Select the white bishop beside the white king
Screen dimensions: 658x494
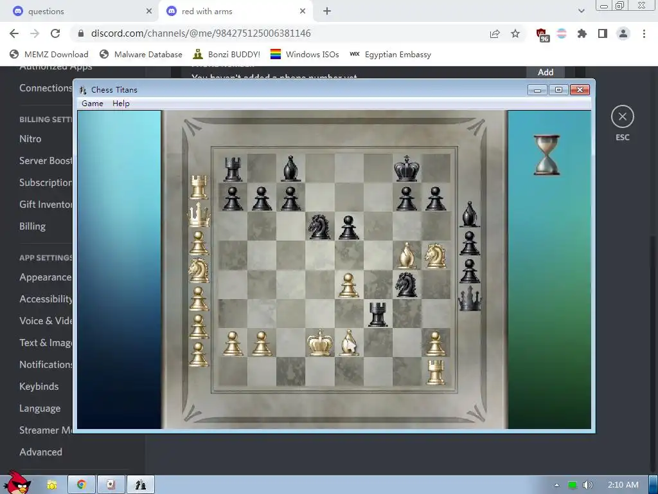[x=349, y=342]
